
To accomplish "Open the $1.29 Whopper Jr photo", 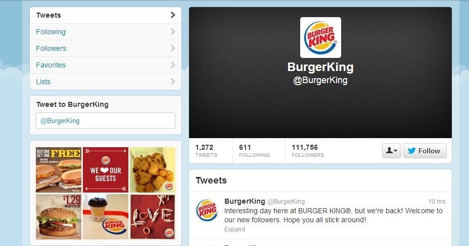I will 59,217.
